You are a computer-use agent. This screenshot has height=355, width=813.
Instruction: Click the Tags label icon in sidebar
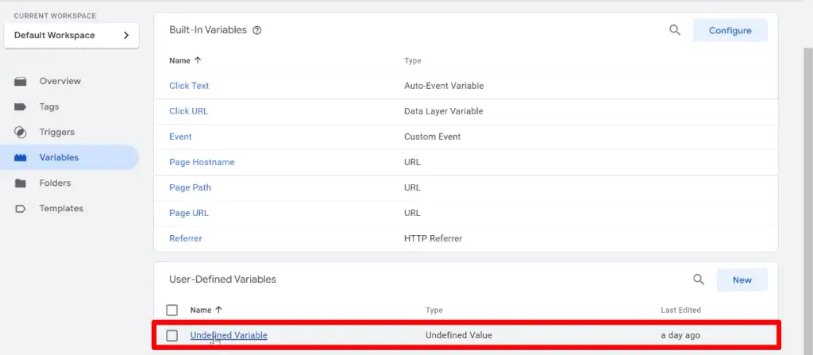point(20,107)
